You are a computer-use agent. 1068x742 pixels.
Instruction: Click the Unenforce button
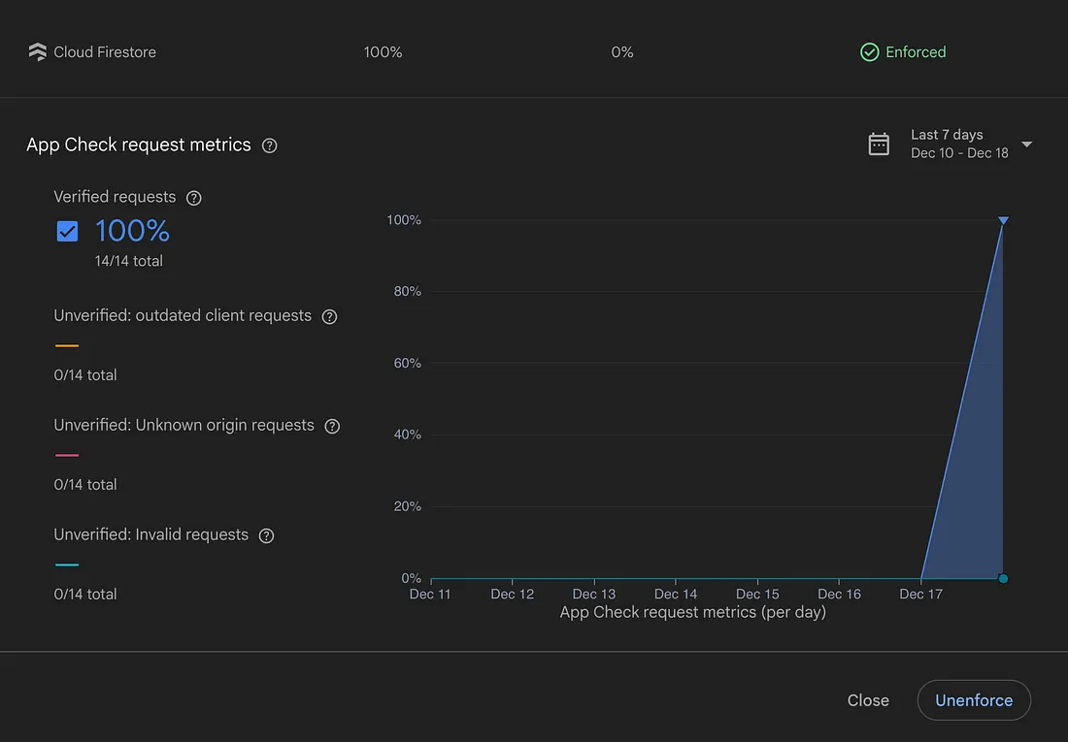(974, 700)
